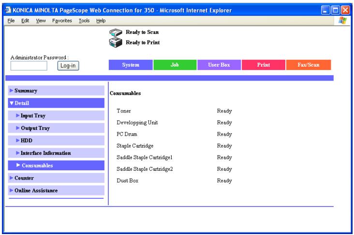Expand the Online Assistance sidebar item

click(x=56, y=191)
